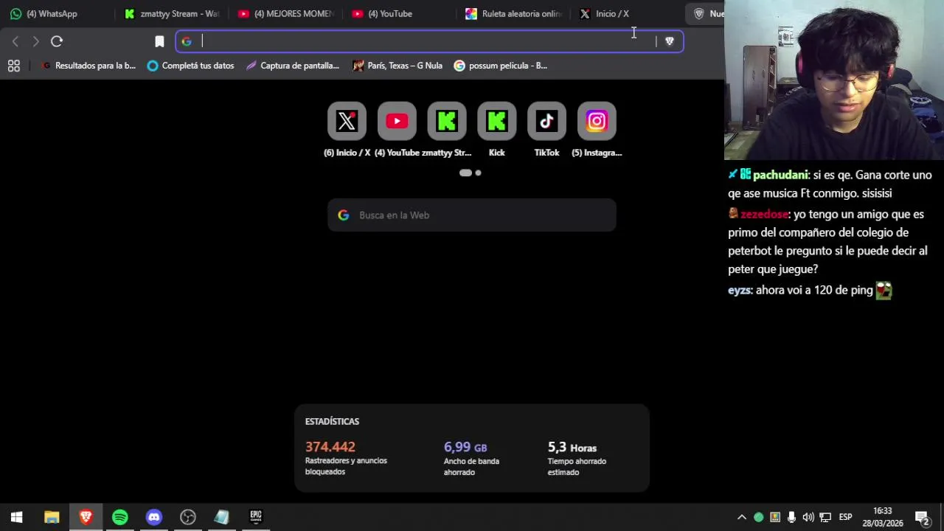The width and height of the screenshot is (944, 531).
Task: Open the apps grid in bookmarks bar
Action: click(13, 66)
